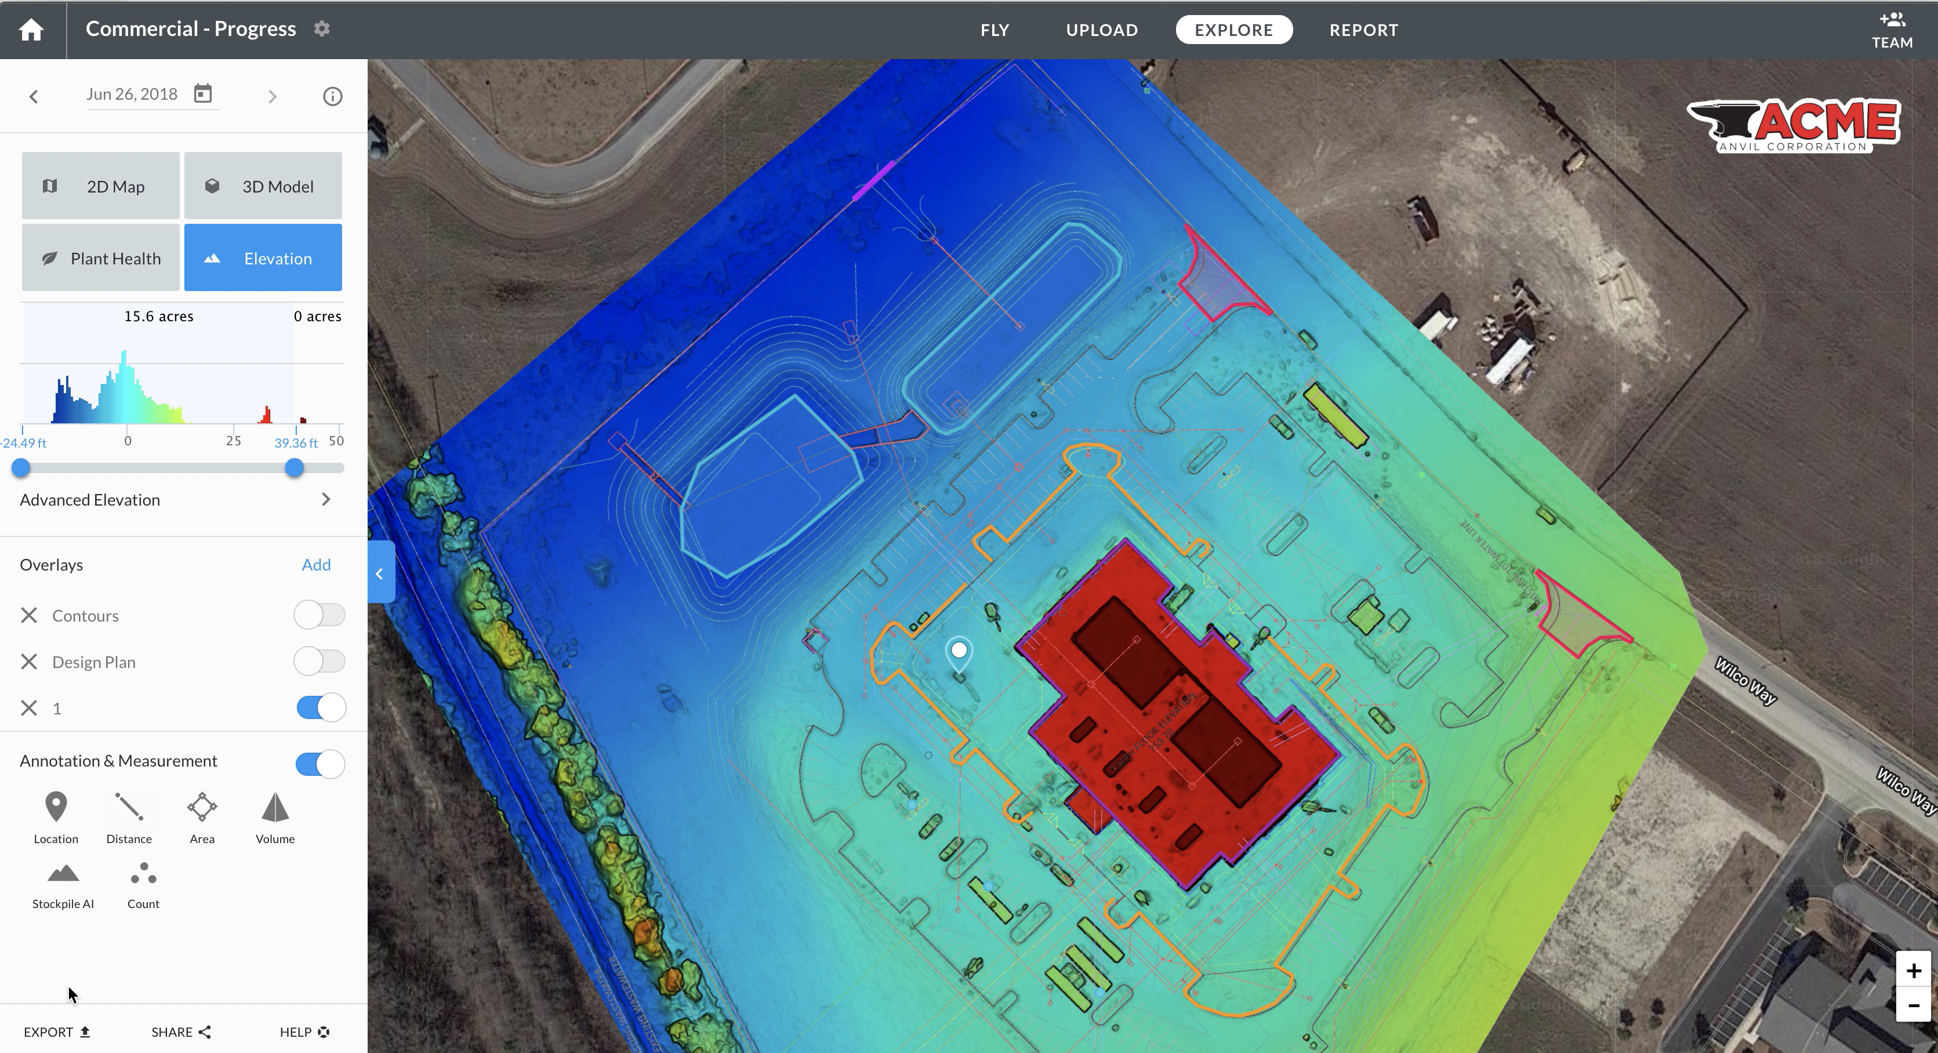Enable the Design Plan overlay

(319, 661)
